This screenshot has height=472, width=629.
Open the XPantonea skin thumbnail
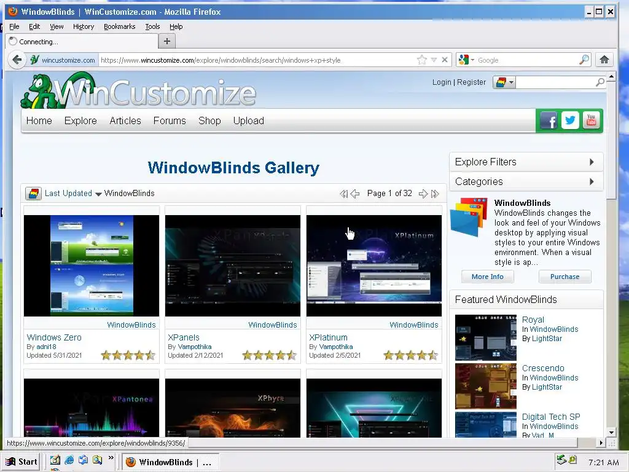pyautogui.click(x=92, y=408)
